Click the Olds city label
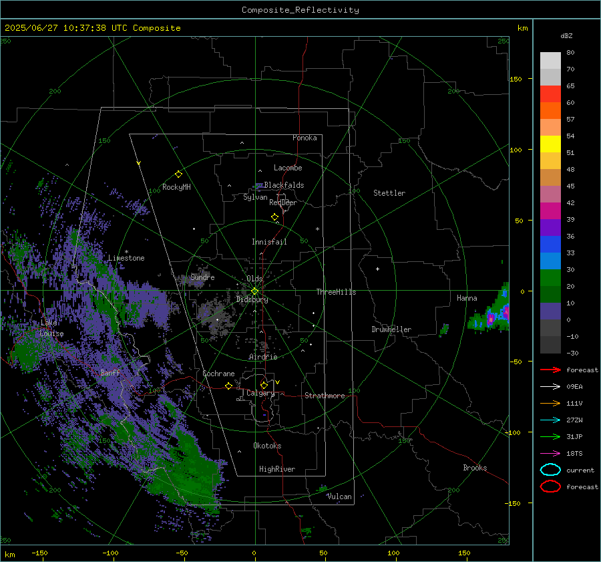This screenshot has height=562, width=601. tap(254, 279)
